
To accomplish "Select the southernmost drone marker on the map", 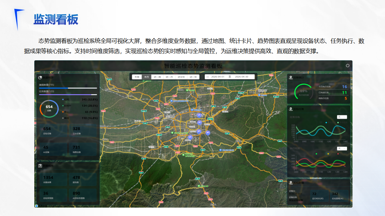I will pyautogui.click(x=190, y=138).
